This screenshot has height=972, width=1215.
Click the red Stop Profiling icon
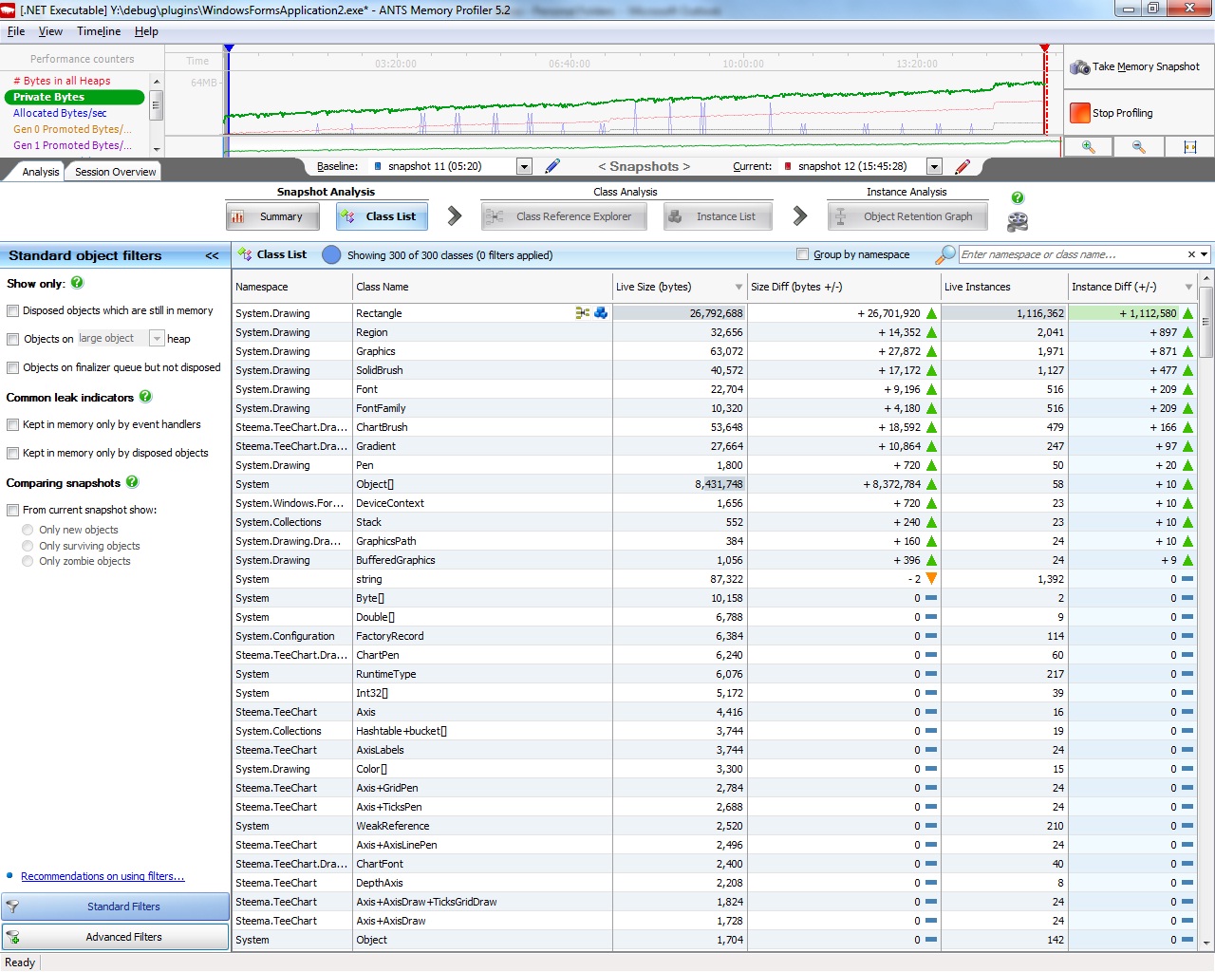1080,113
